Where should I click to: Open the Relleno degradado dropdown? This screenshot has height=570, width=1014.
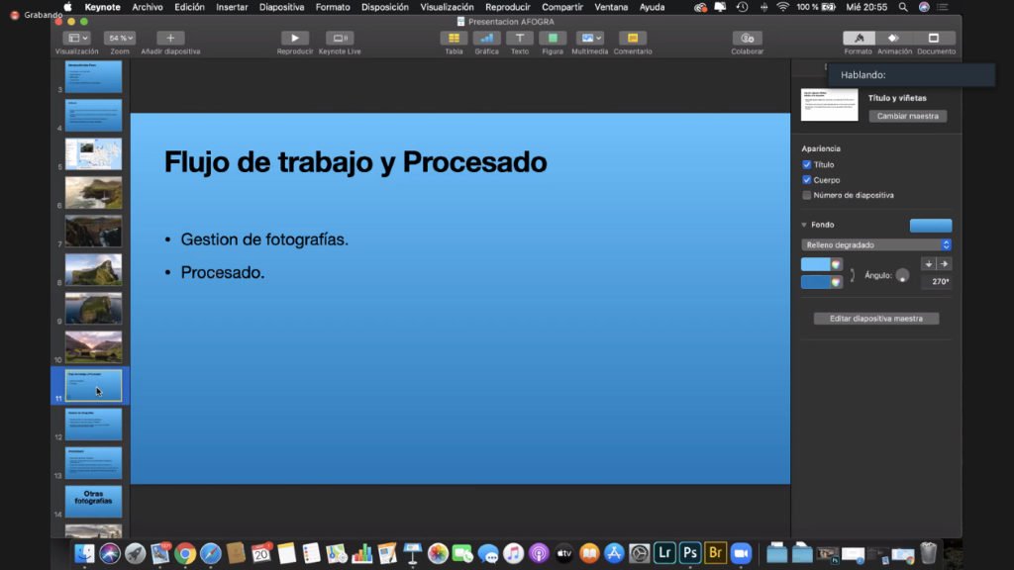coord(876,244)
